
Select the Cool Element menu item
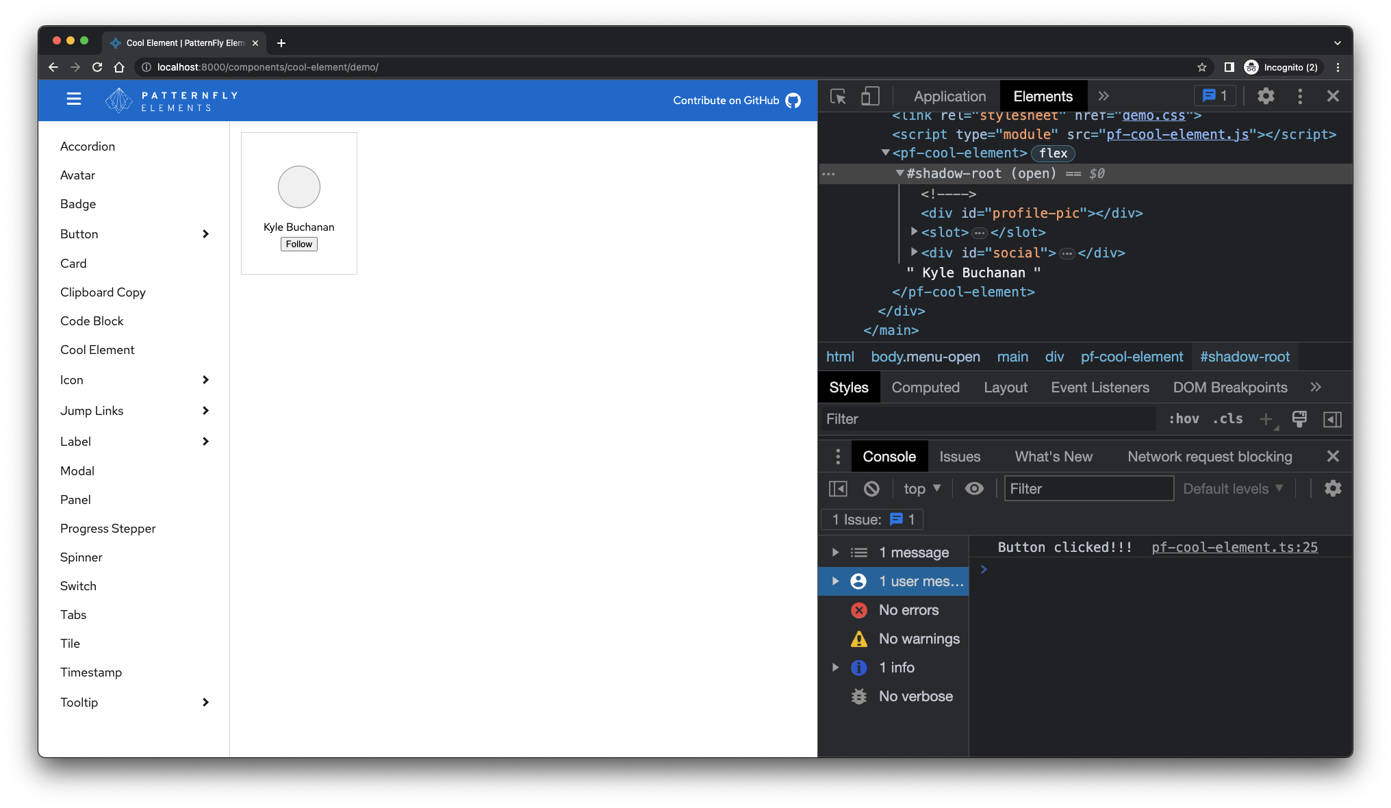96,349
